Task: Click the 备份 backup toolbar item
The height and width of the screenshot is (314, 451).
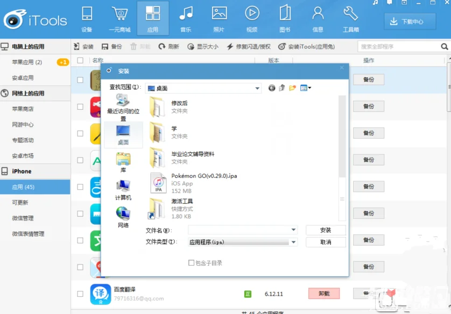Action: tap(112, 47)
